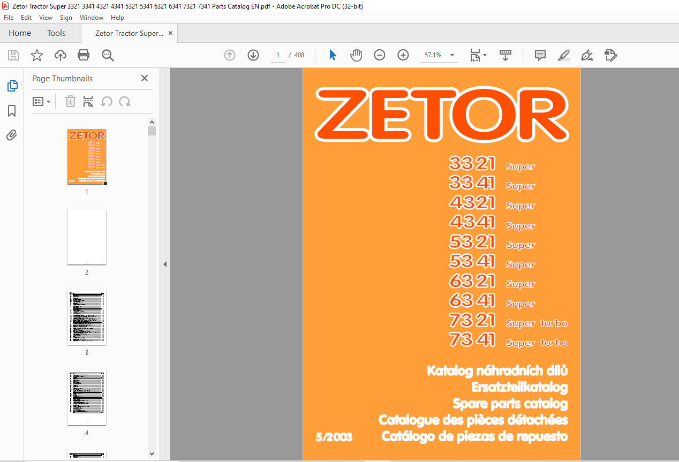Rotate page counterclockwise in thumbnails panel
Screen dimensions: 679x462
107,101
